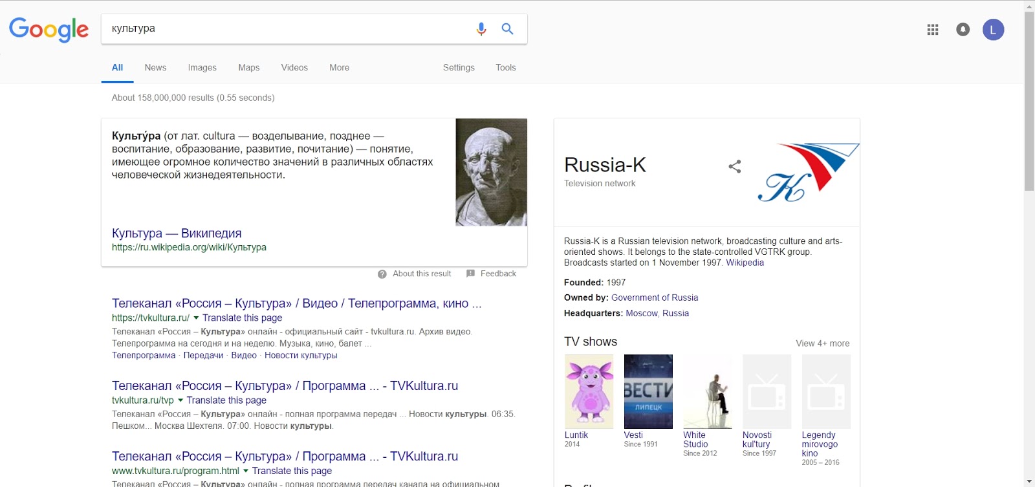Viewport: 1035px width, 487px height.
Task: Click the Novosti kul'tury placeholder thumbnail
Action: point(767,391)
